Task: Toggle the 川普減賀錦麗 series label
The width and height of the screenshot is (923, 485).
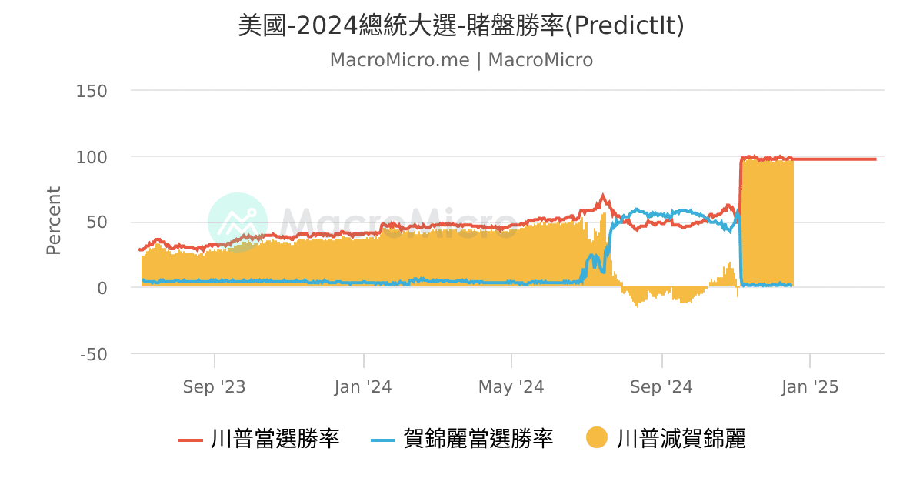Action: [x=681, y=440]
